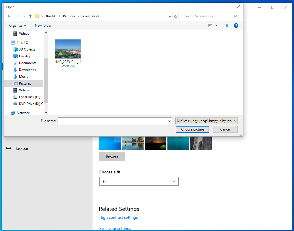Change view using the view icon

coord(210,26)
